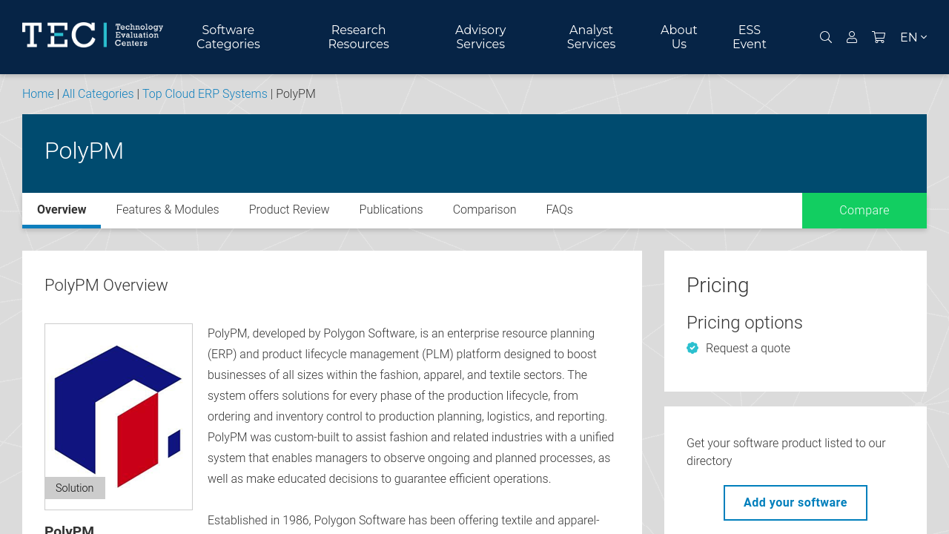The width and height of the screenshot is (949, 534).
Task: Click the search magnifier icon
Action: click(825, 37)
